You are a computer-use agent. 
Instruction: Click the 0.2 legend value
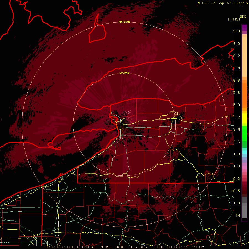237,179
